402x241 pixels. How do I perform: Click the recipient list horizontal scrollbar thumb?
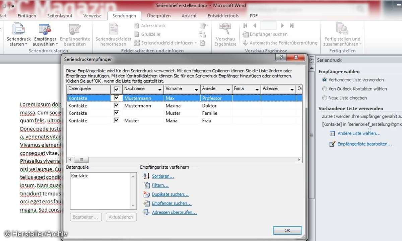click(x=81, y=160)
